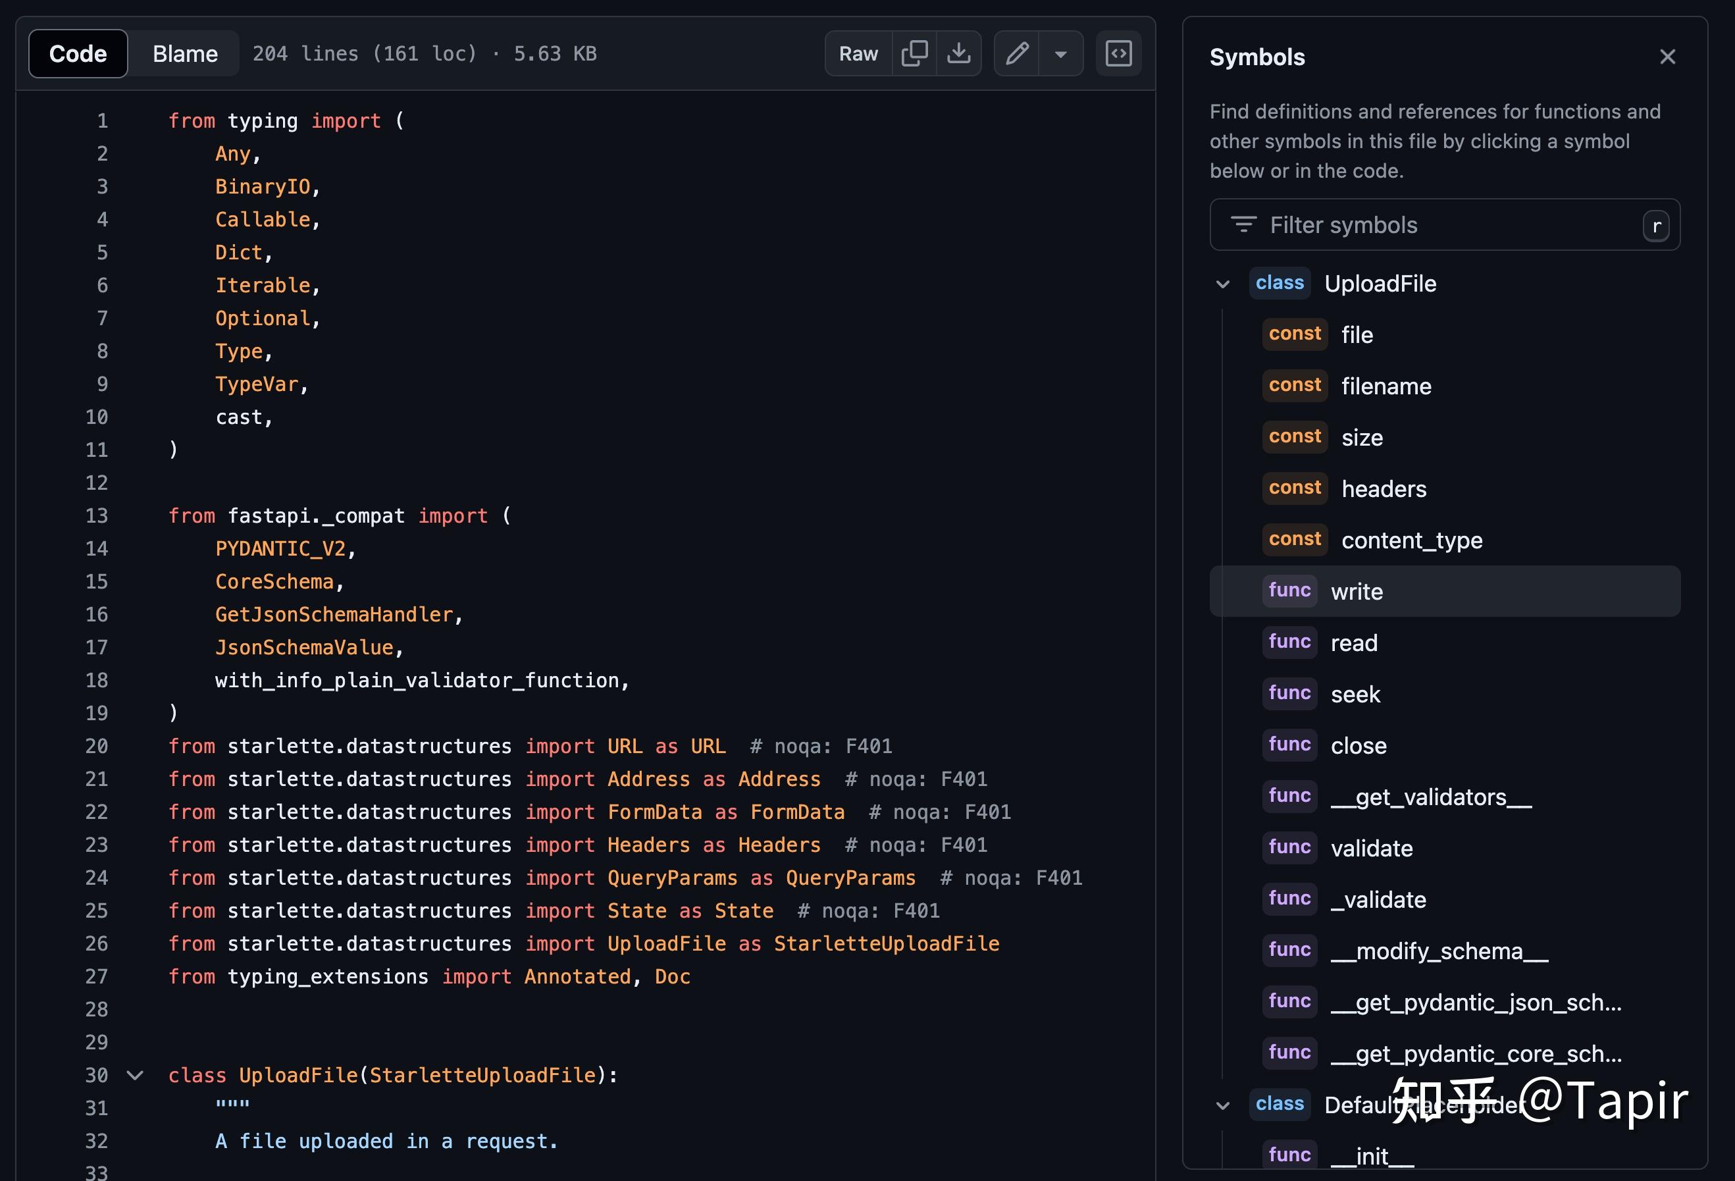Switch to the Blame tab
The width and height of the screenshot is (1735, 1181).
point(184,54)
